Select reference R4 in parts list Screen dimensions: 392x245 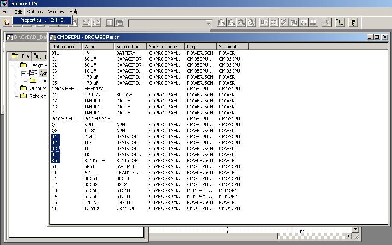click(54, 155)
